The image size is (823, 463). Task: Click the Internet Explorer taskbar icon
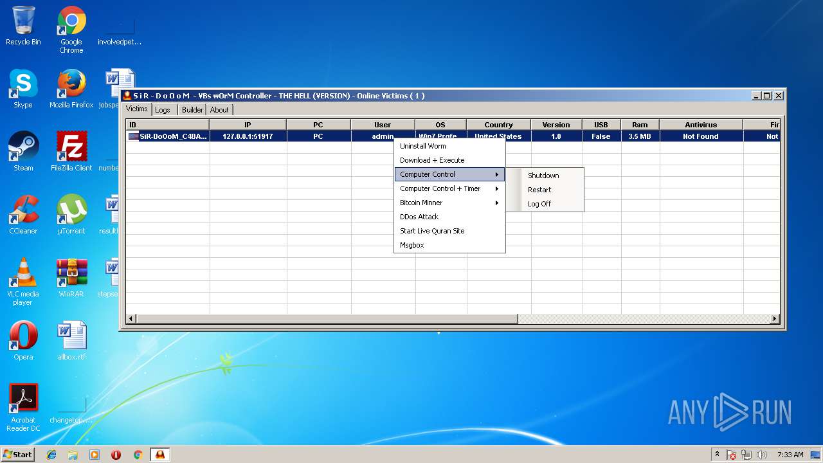coord(51,455)
